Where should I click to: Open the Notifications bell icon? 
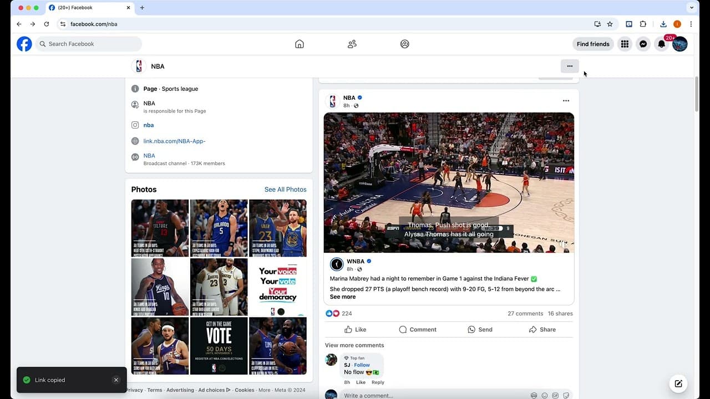[x=661, y=44]
